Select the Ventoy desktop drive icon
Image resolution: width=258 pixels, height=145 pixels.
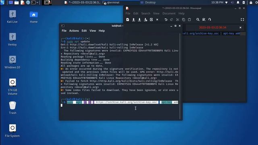pyautogui.click(x=12, y=39)
